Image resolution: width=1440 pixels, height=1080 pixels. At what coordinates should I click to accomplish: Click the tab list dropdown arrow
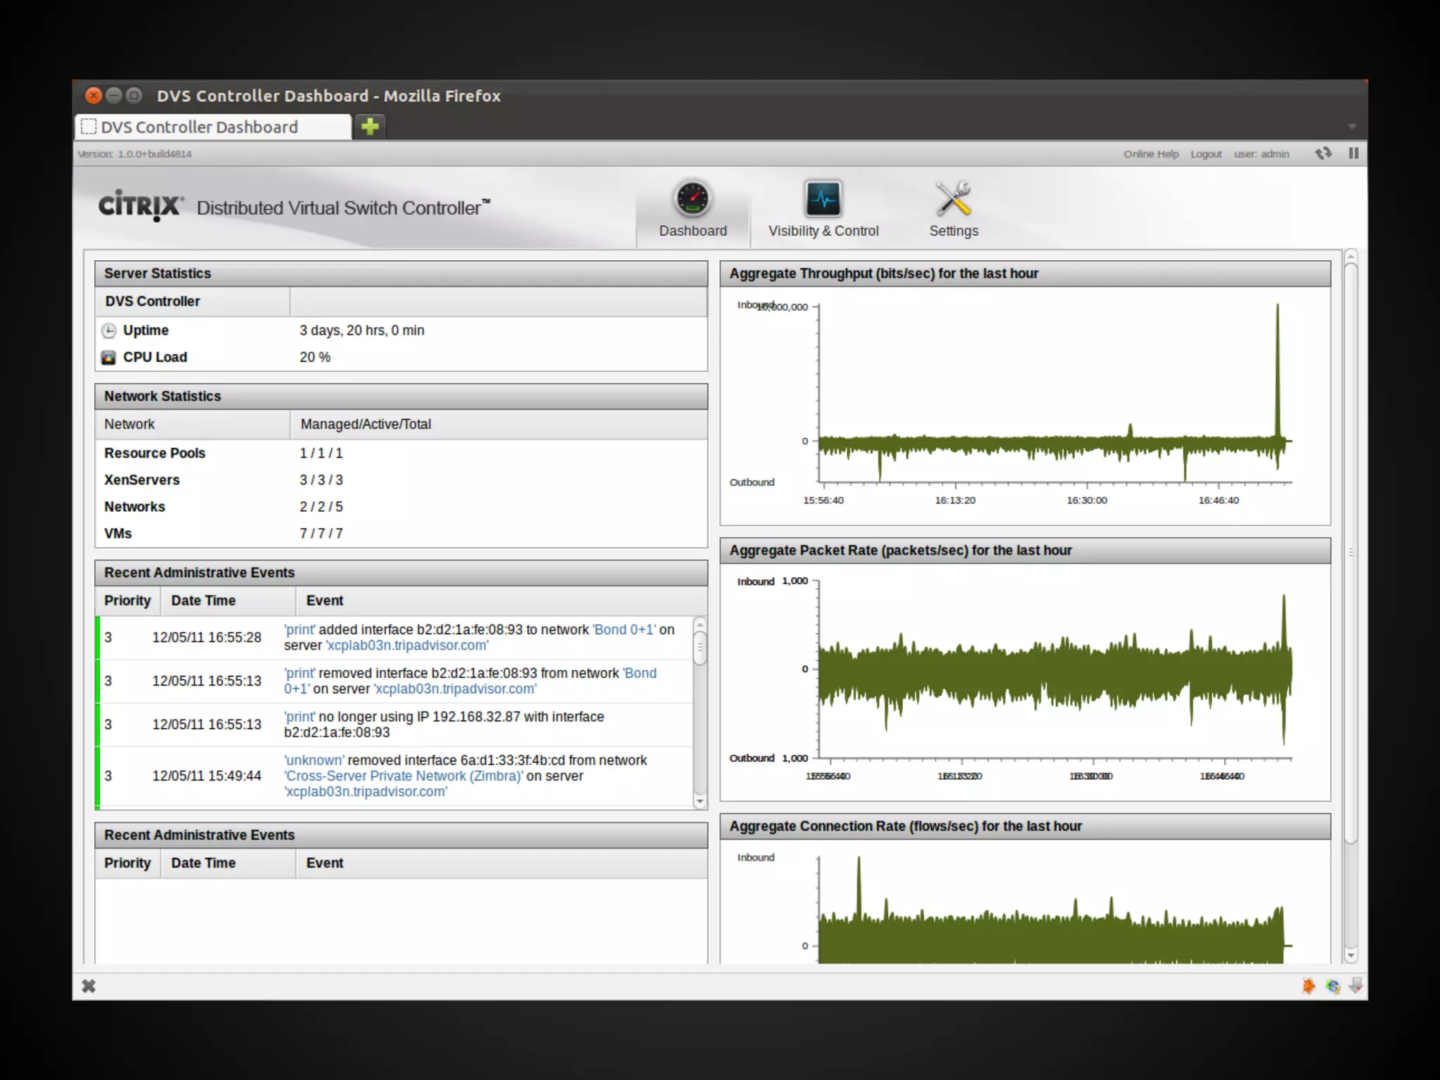pyautogui.click(x=1351, y=127)
